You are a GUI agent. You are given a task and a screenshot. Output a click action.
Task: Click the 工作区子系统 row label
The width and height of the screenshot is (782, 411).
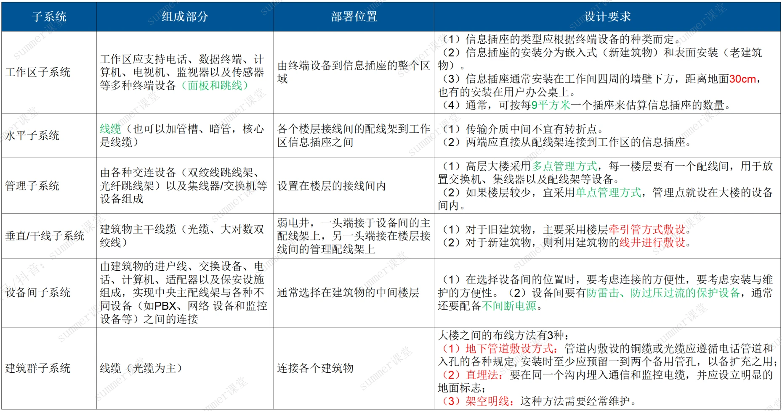(x=38, y=72)
